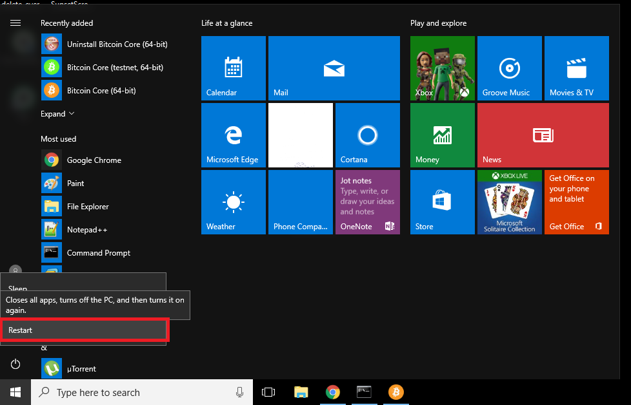631x405 pixels.
Task: Switch to Chrome on the taskbar
Action: (x=333, y=392)
